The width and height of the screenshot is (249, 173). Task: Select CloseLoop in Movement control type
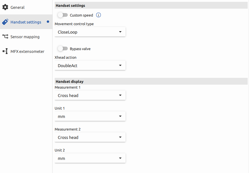90,31
